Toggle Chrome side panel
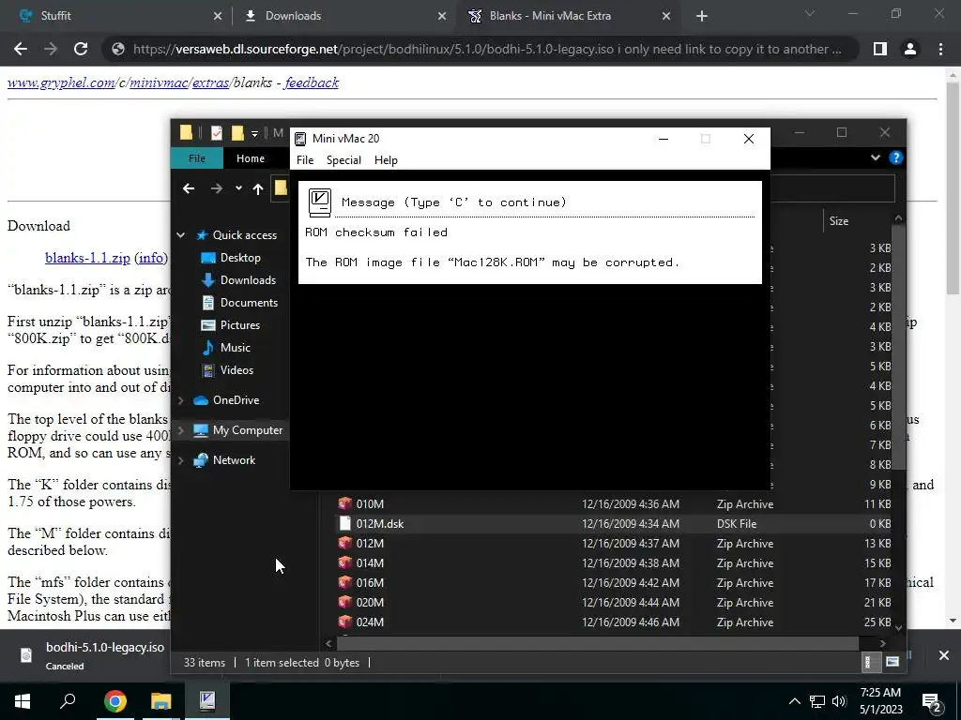 click(880, 49)
